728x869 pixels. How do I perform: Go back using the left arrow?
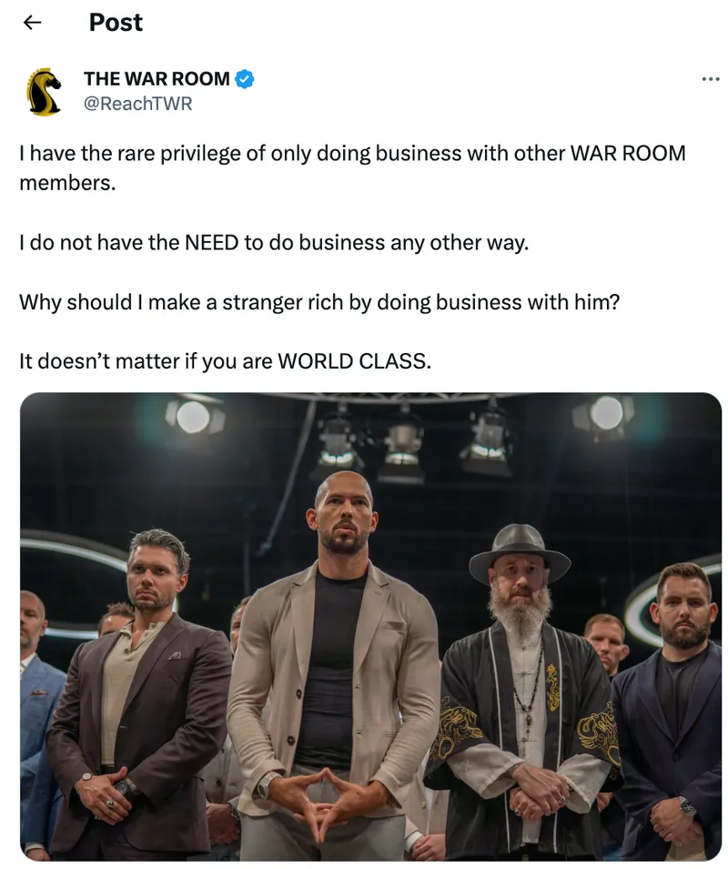32,22
